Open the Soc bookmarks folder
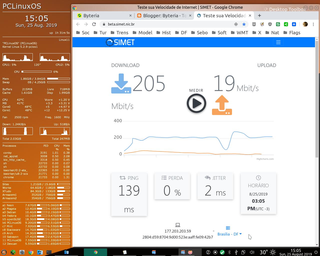 click(83, 32)
